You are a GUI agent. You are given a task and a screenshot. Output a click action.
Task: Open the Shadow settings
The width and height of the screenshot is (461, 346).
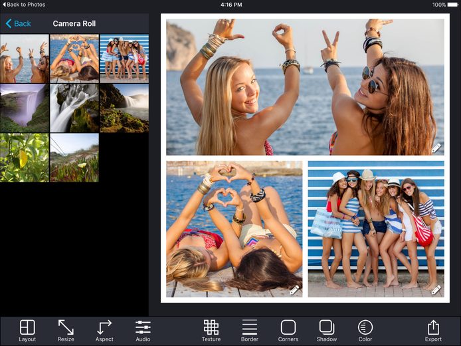pyautogui.click(x=327, y=331)
